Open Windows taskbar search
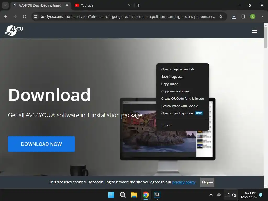Screen dimensions: 268x201 [x=123, y=195]
